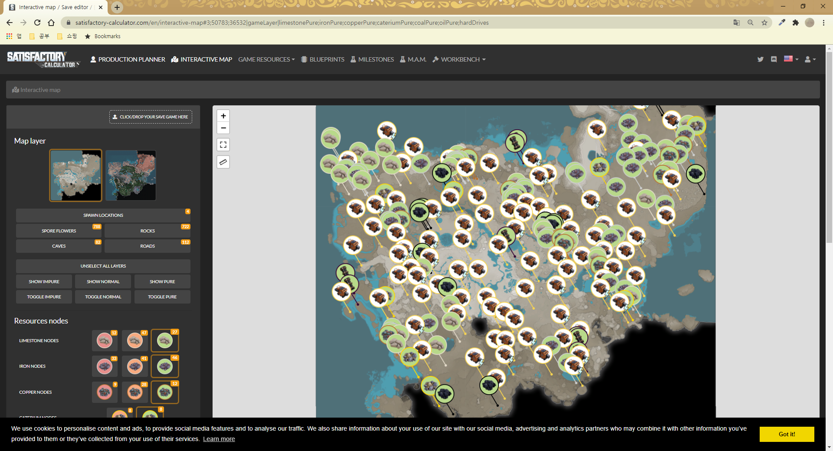Click Toggle Normal button
The width and height of the screenshot is (833, 451).
[103, 297]
